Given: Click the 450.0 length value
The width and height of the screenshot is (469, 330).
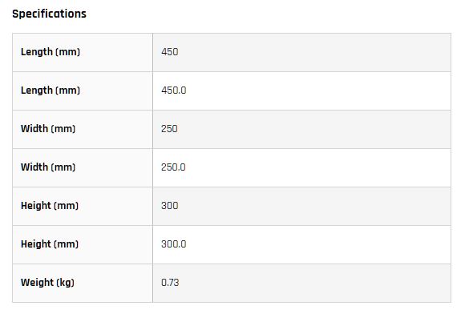Looking at the screenshot, I should point(174,91).
